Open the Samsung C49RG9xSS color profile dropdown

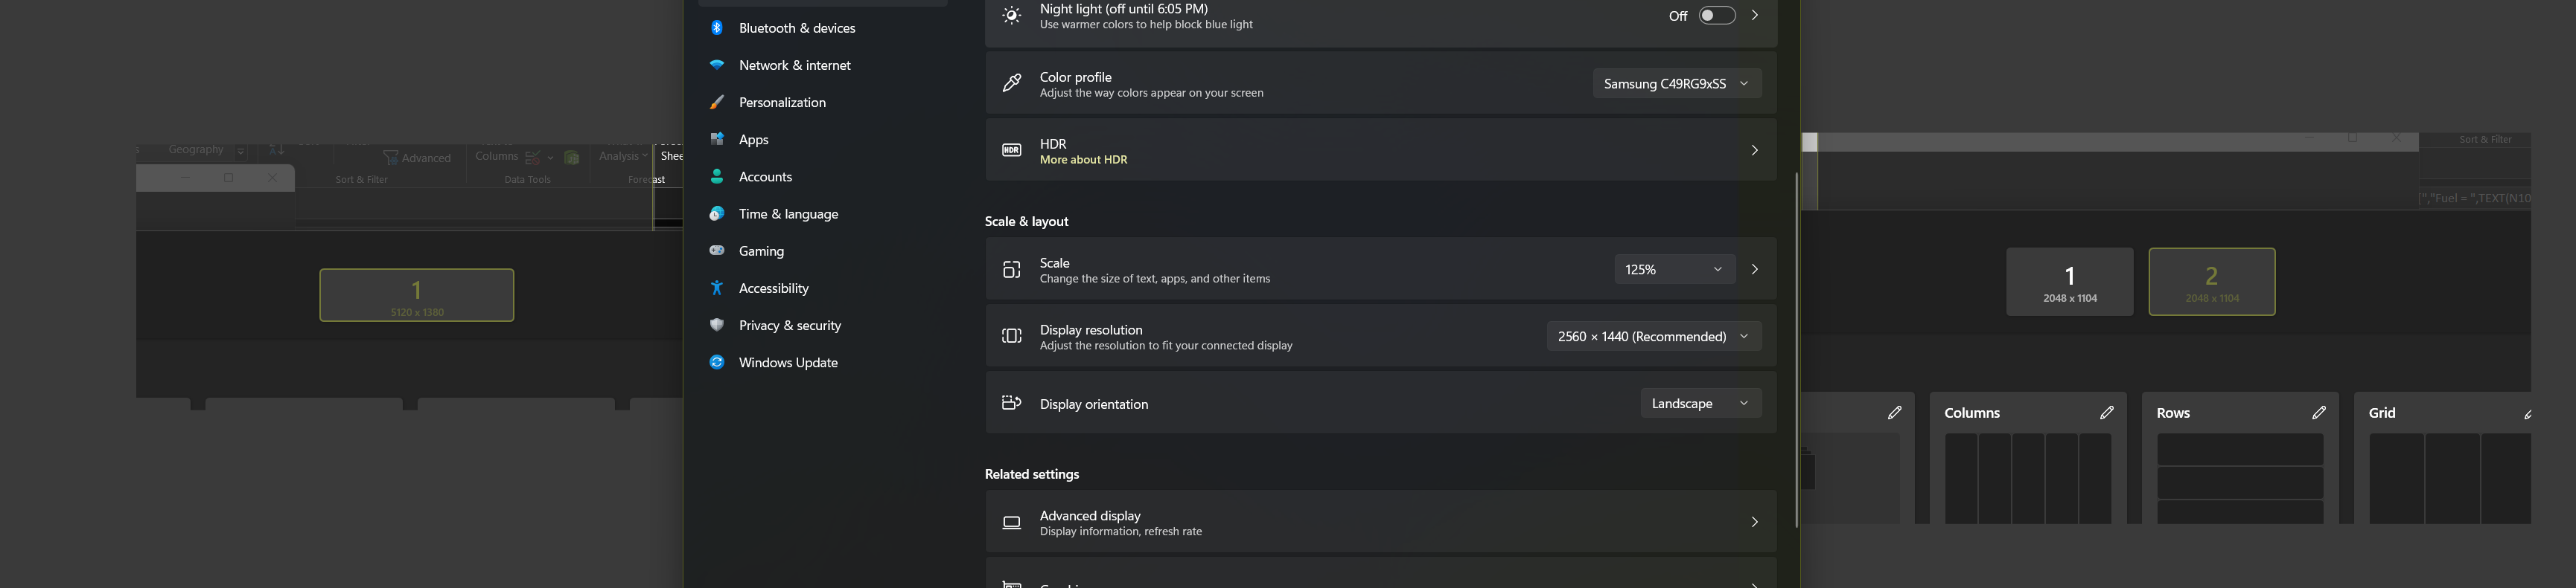(1676, 84)
